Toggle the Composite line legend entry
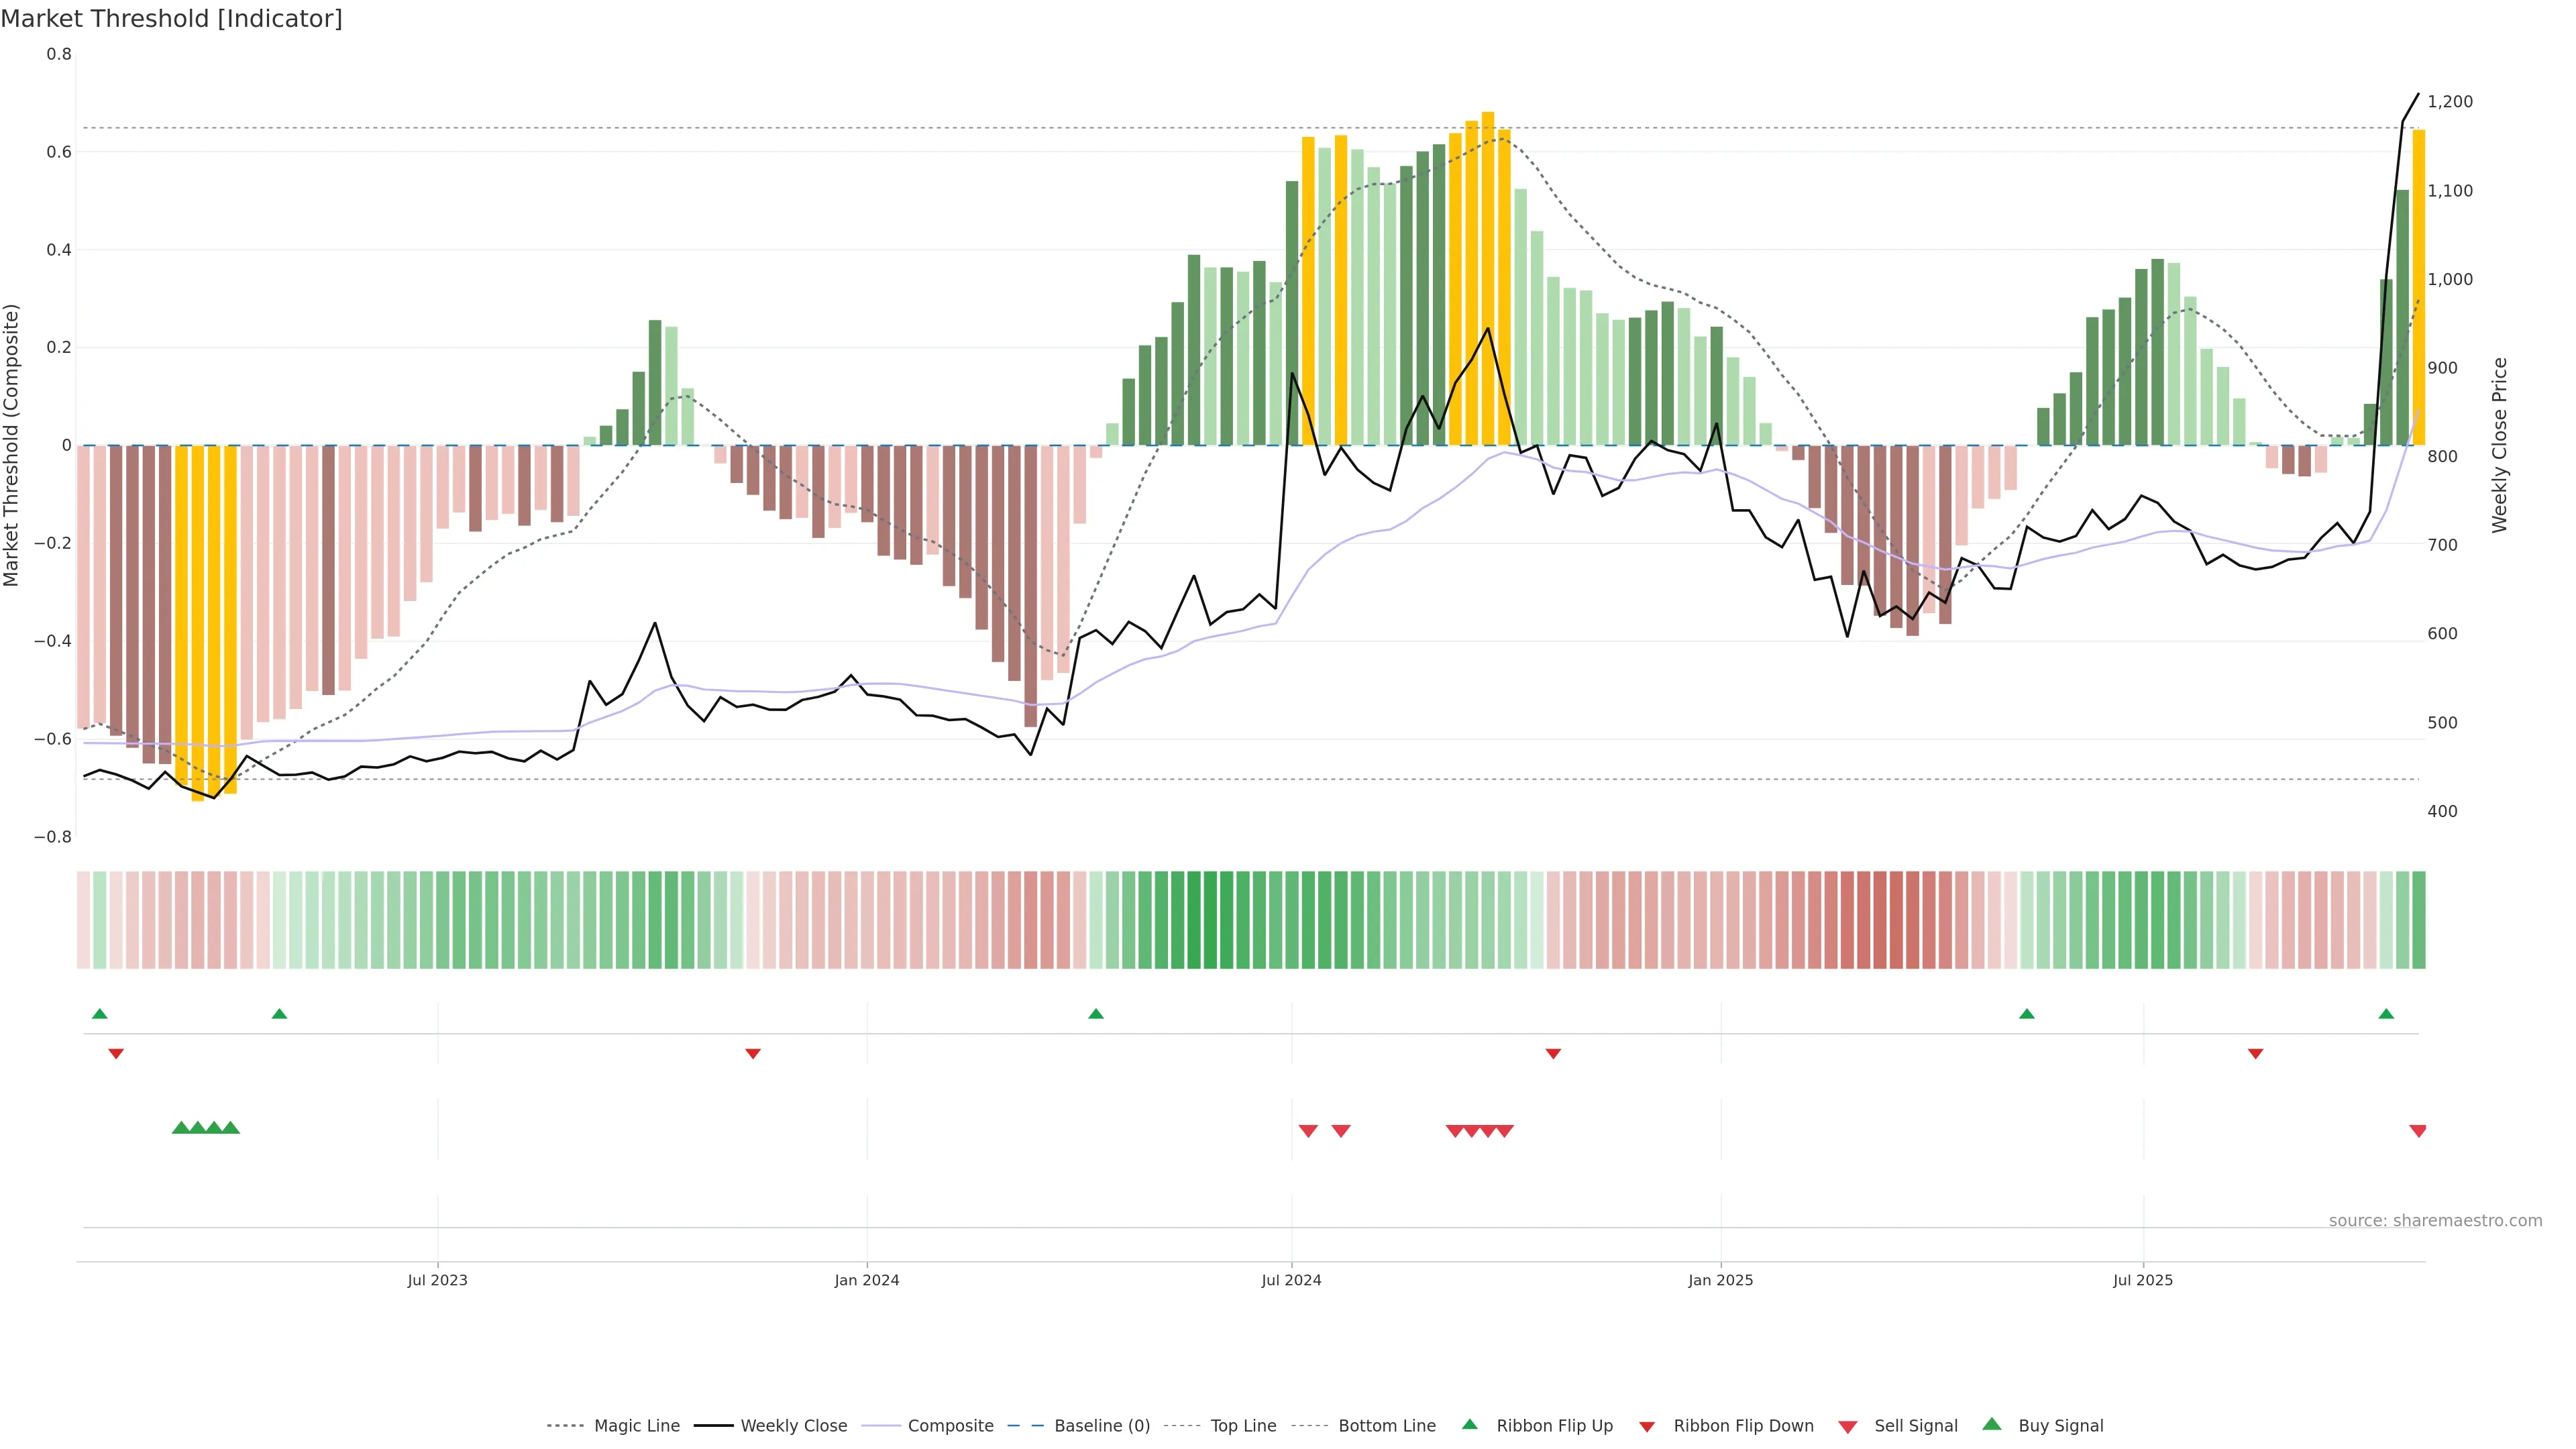 pyautogui.click(x=950, y=1426)
